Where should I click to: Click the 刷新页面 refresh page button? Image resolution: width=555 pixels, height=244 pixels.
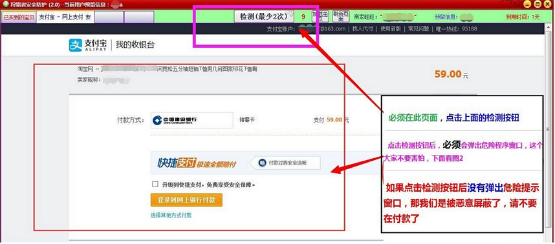341,16
